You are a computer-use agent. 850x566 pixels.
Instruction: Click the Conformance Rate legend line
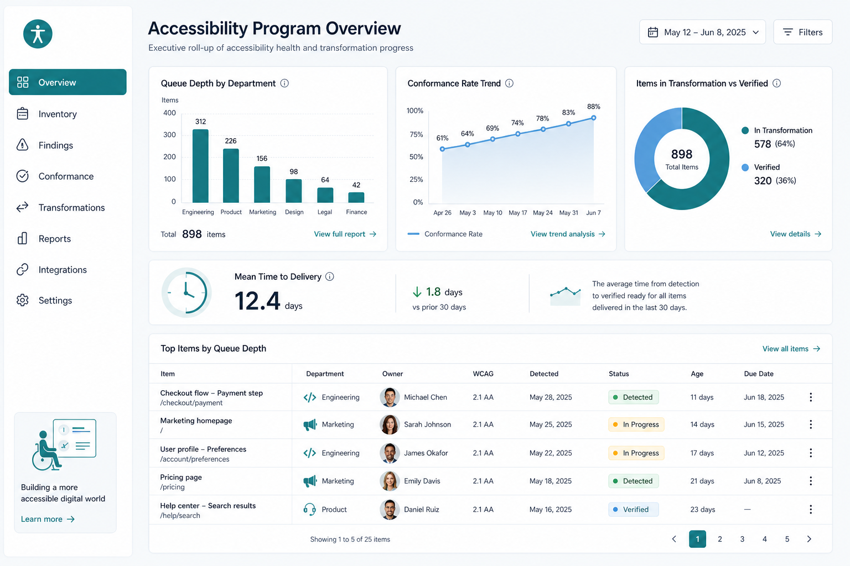point(413,234)
